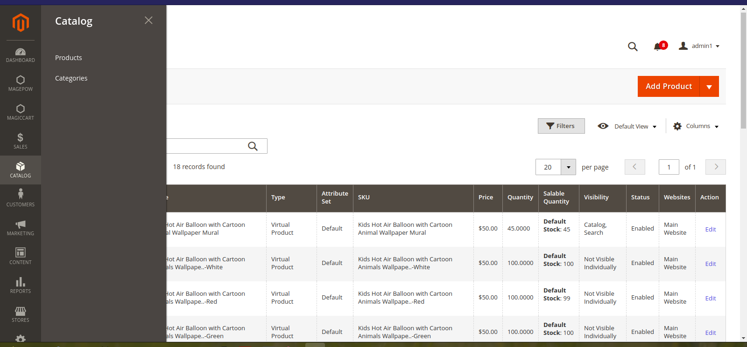Click the Filters button
747x347 pixels.
tap(561, 126)
